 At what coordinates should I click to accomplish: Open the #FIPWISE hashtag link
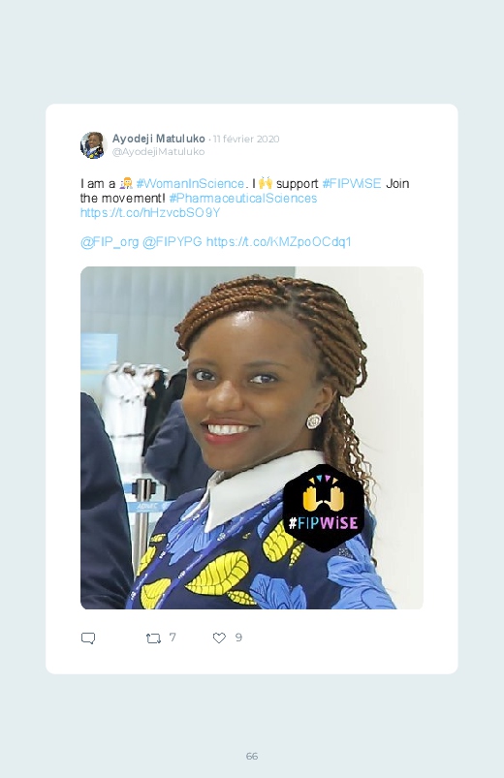click(352, 183)
